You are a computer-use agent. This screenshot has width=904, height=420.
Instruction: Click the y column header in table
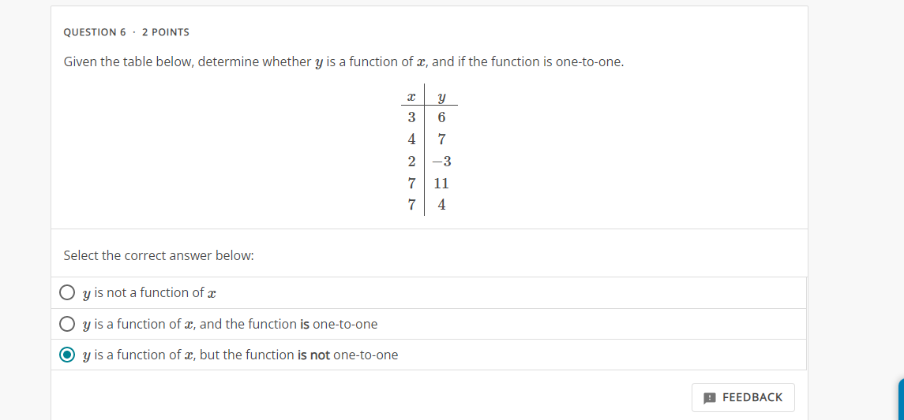click(441, 98)
